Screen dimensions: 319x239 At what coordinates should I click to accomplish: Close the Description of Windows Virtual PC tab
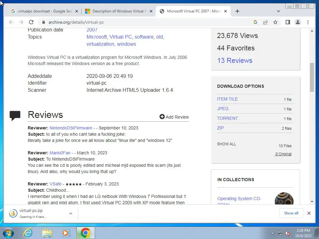[151, 11]
